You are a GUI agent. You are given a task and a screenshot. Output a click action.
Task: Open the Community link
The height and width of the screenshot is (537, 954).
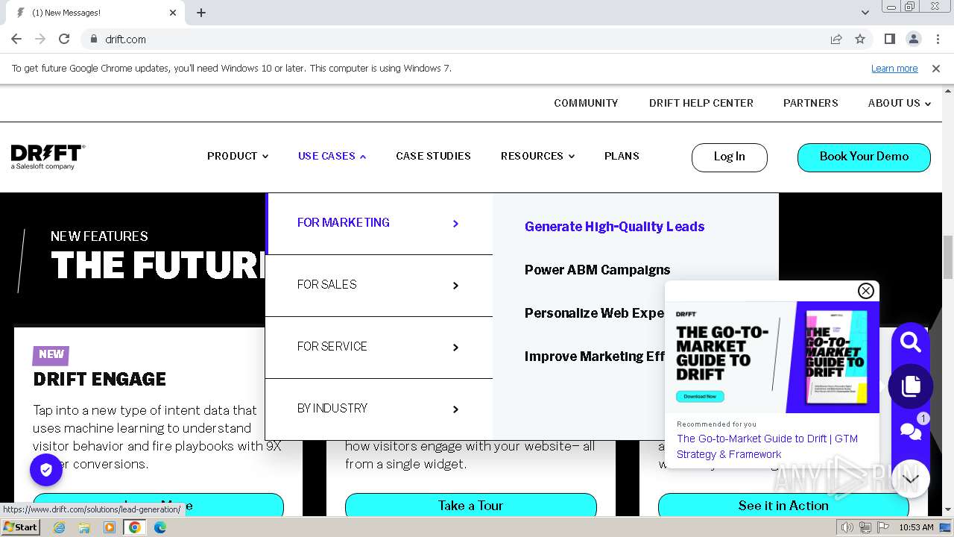[x=586, y=103]
